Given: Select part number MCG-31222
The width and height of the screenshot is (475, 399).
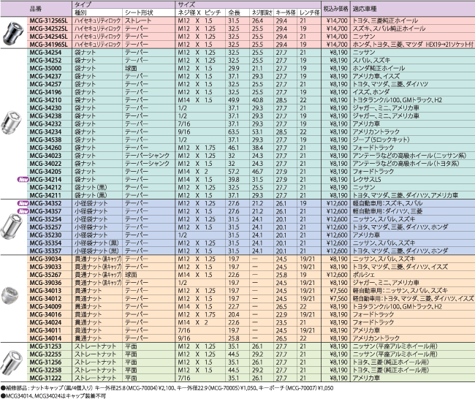Looking at the screenshot, I should (45, 378).
